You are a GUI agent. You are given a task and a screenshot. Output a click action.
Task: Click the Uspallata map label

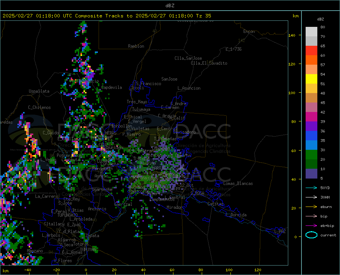(x=39, y=91)
